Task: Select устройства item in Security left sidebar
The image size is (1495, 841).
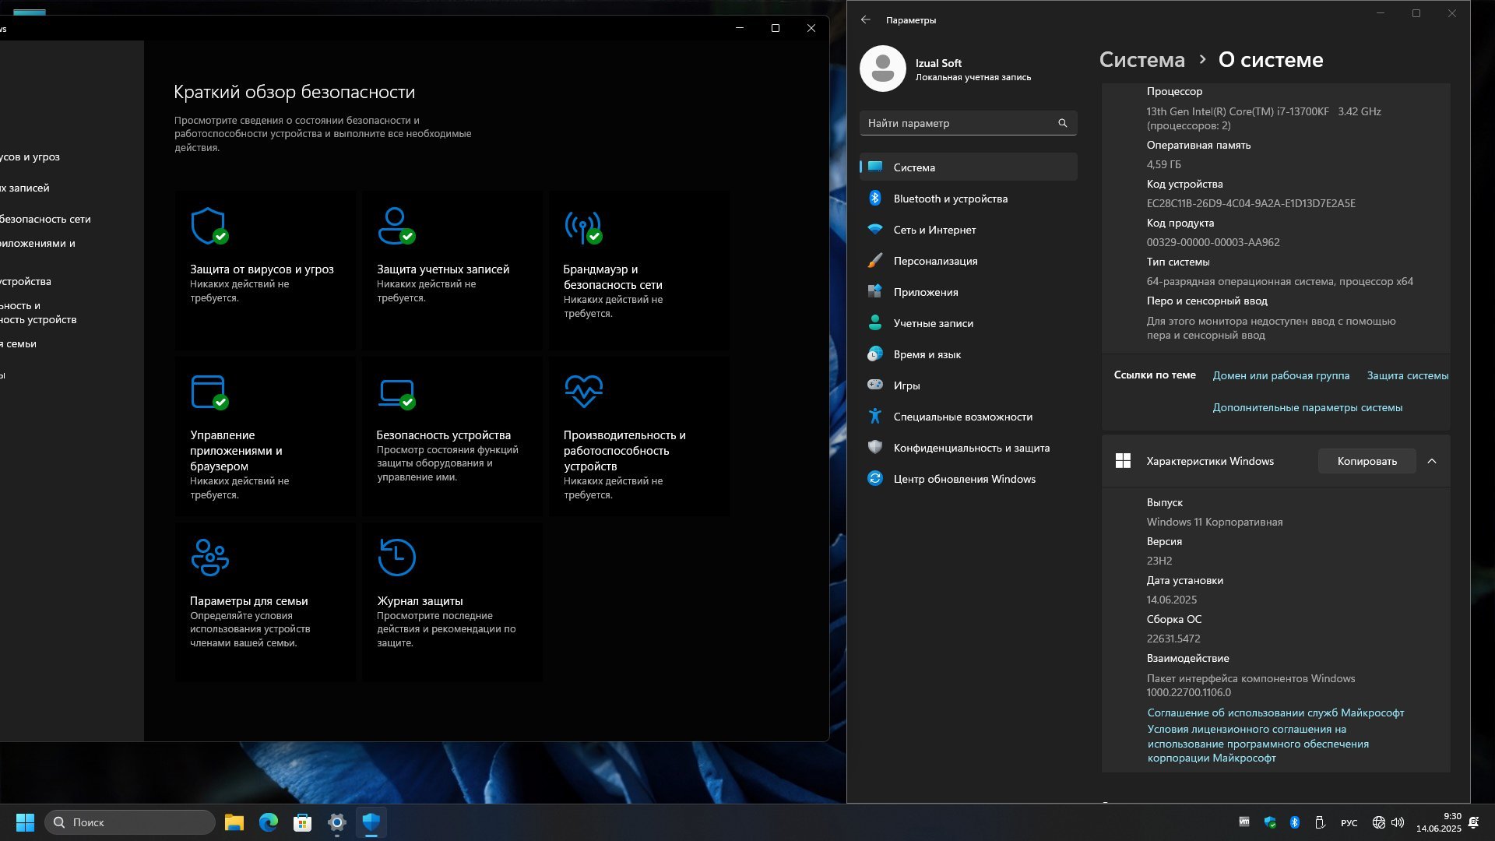Action: point(26,281)
